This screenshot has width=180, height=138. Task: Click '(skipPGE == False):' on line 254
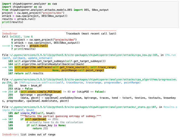point(91,92)
